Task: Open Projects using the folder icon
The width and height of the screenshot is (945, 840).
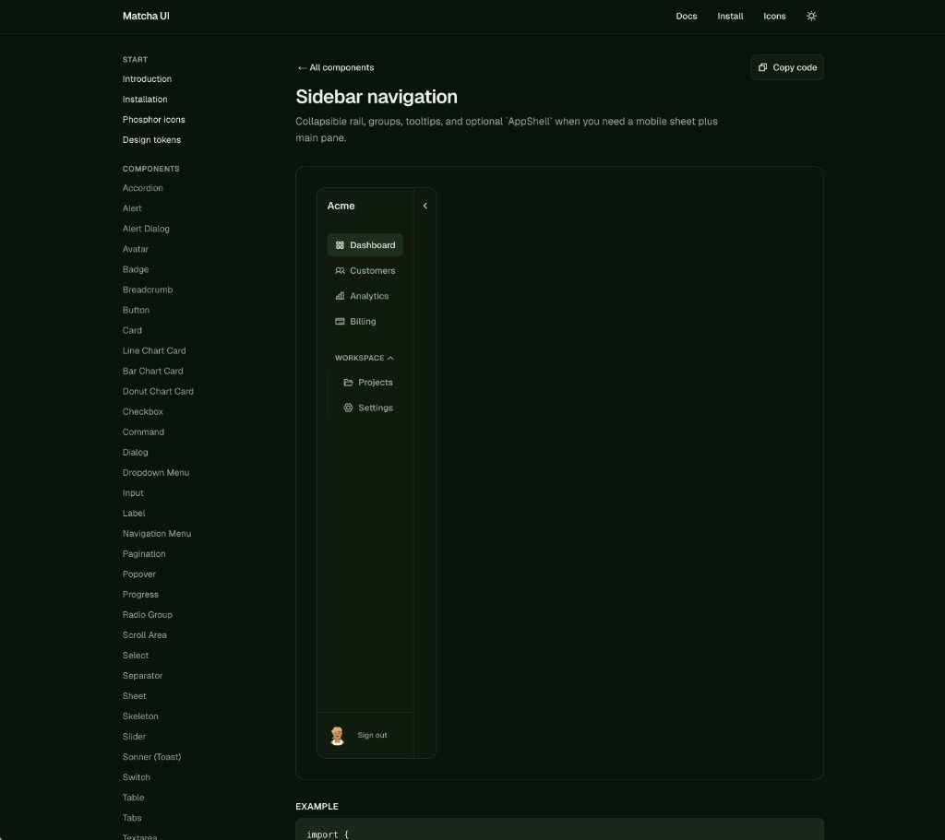Action: tap(348, 382)
